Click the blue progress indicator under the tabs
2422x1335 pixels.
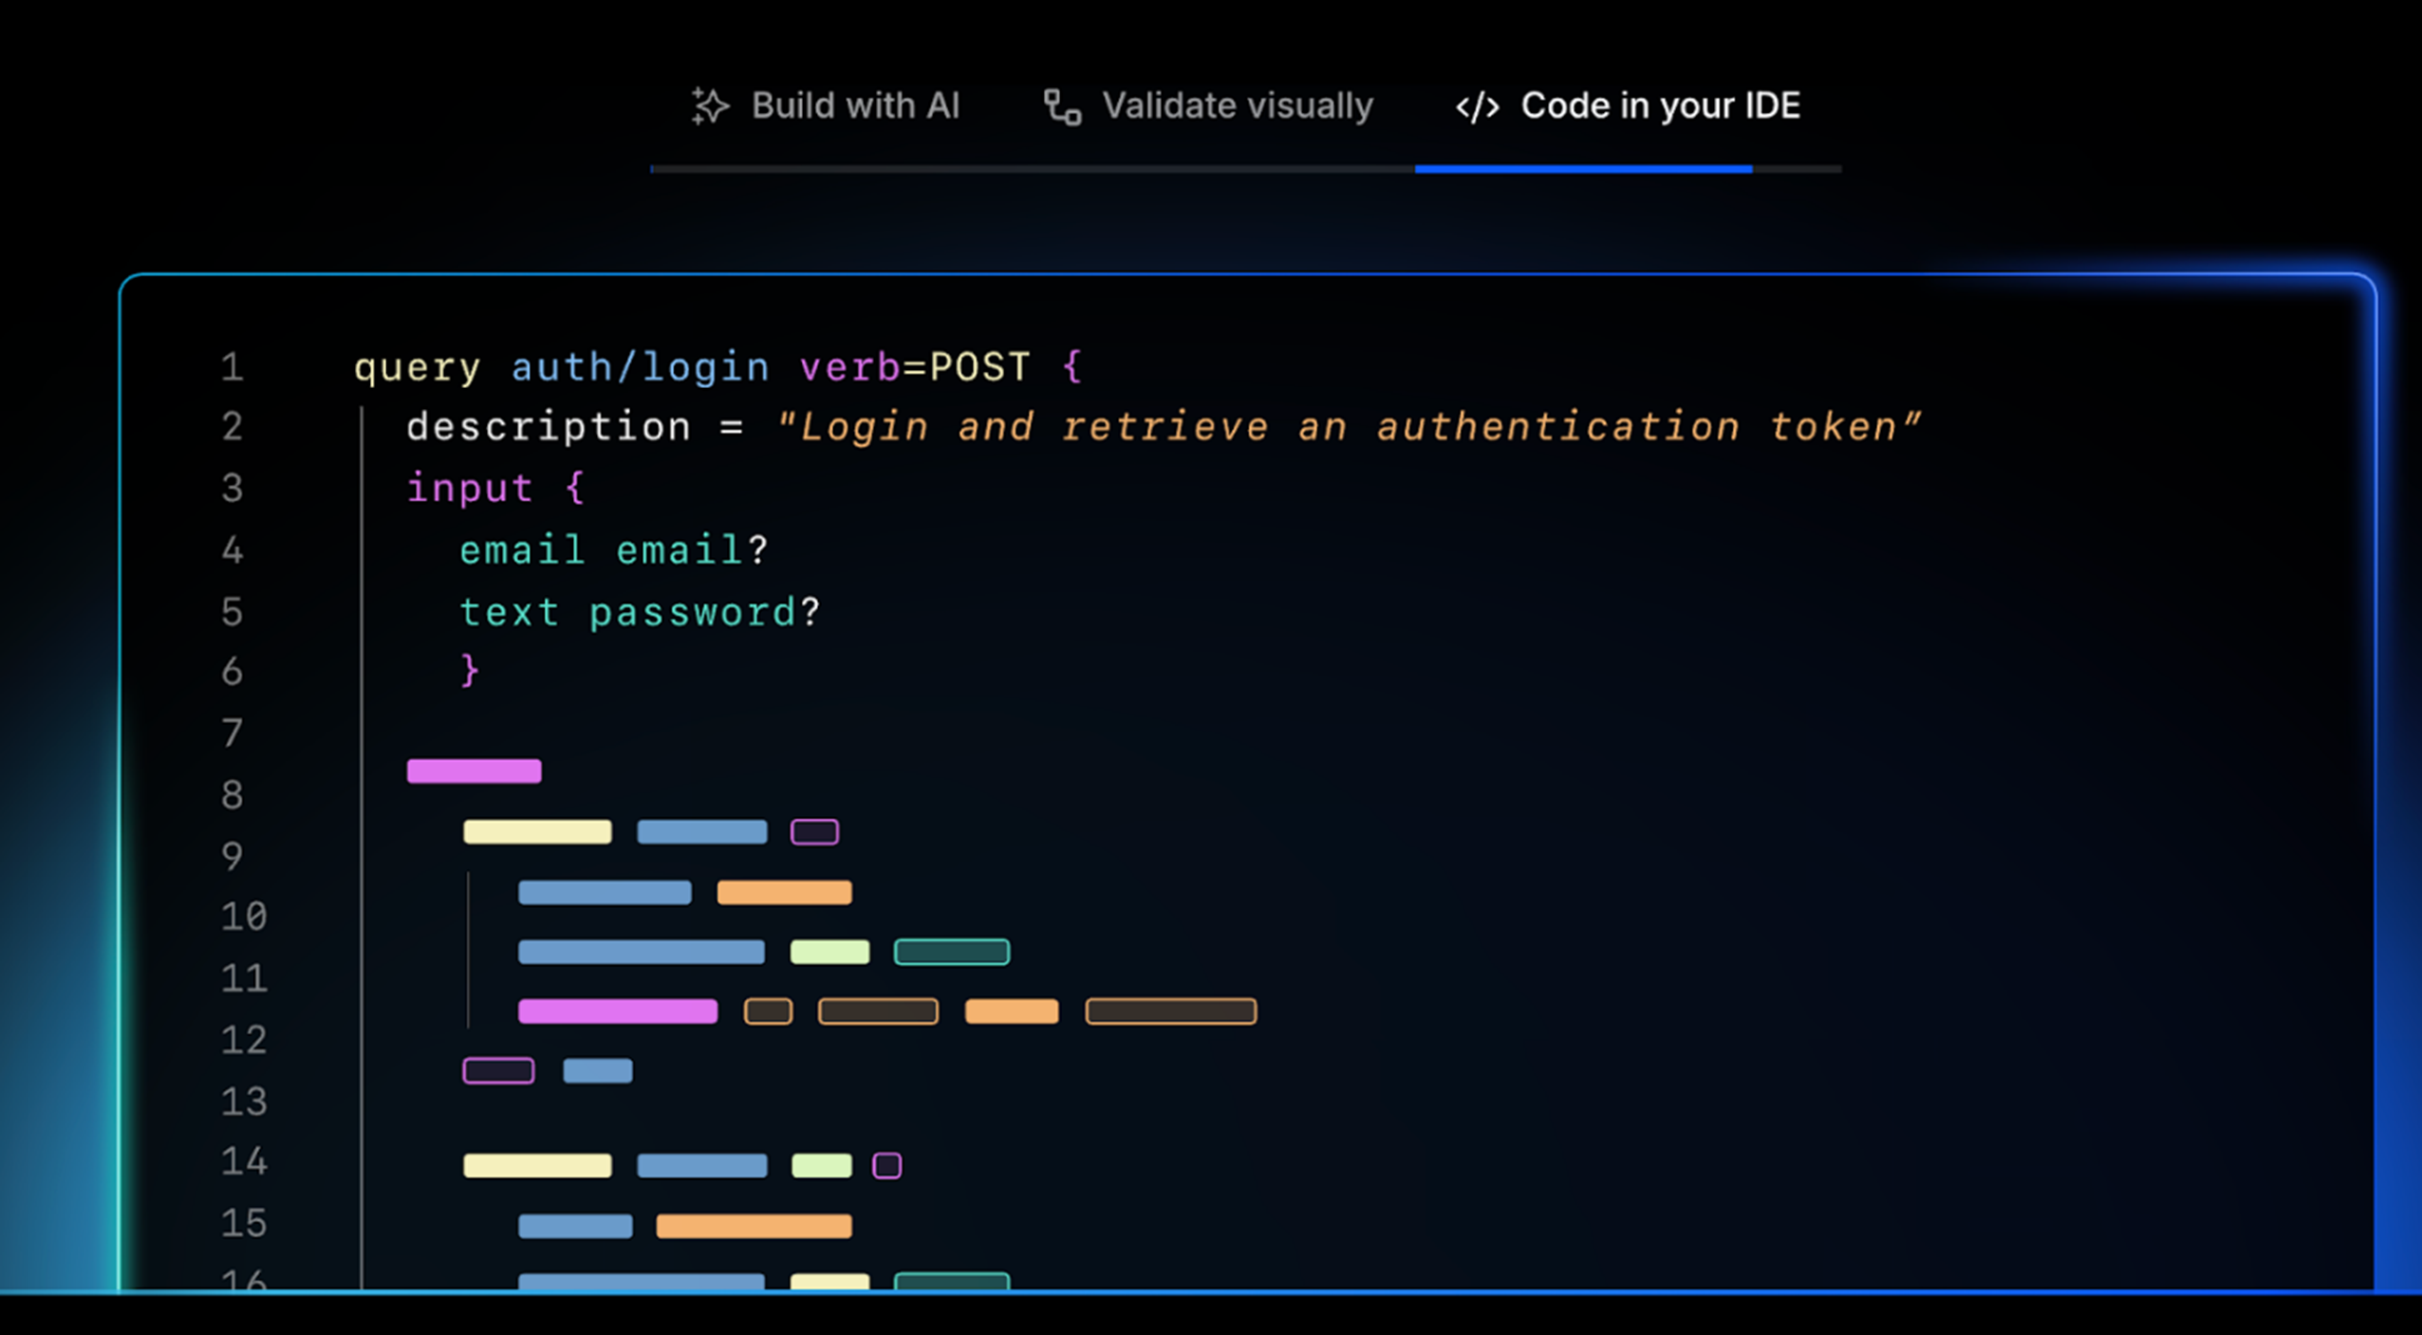click(x=1582, y=169)
